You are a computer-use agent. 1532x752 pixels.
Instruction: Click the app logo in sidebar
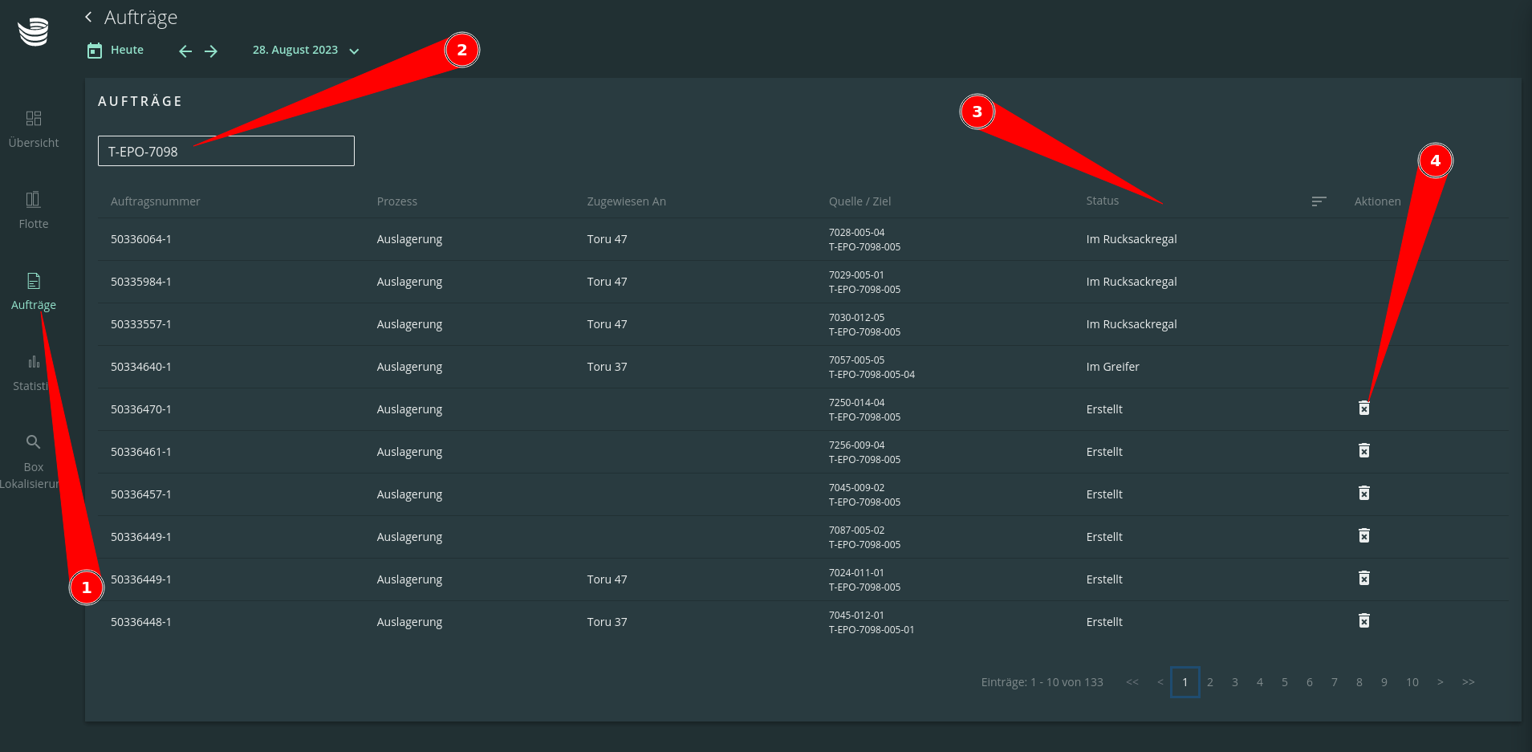pos(34,32)
